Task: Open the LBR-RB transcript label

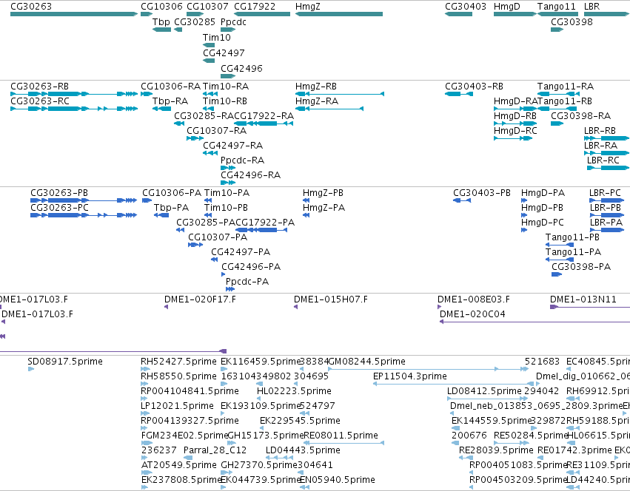Action: pyautogui.click(x=600, y=130)
